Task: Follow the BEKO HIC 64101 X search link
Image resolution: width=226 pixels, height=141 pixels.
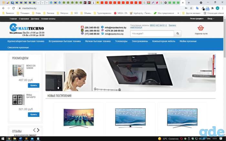Action: click(x=158, y=25)
